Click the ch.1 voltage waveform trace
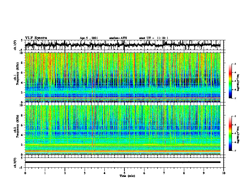The image size is (252, 194). click(123, 45)
